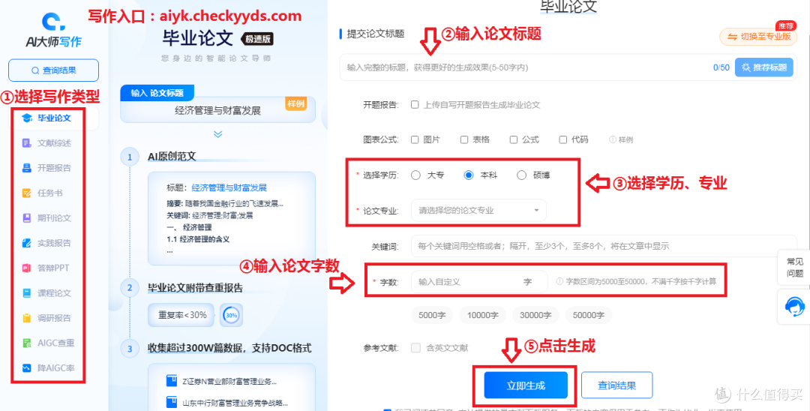The height and width of the screenshot is (411, 810).
Task: Select the 本科 radio button
Action: click(469, 175)
